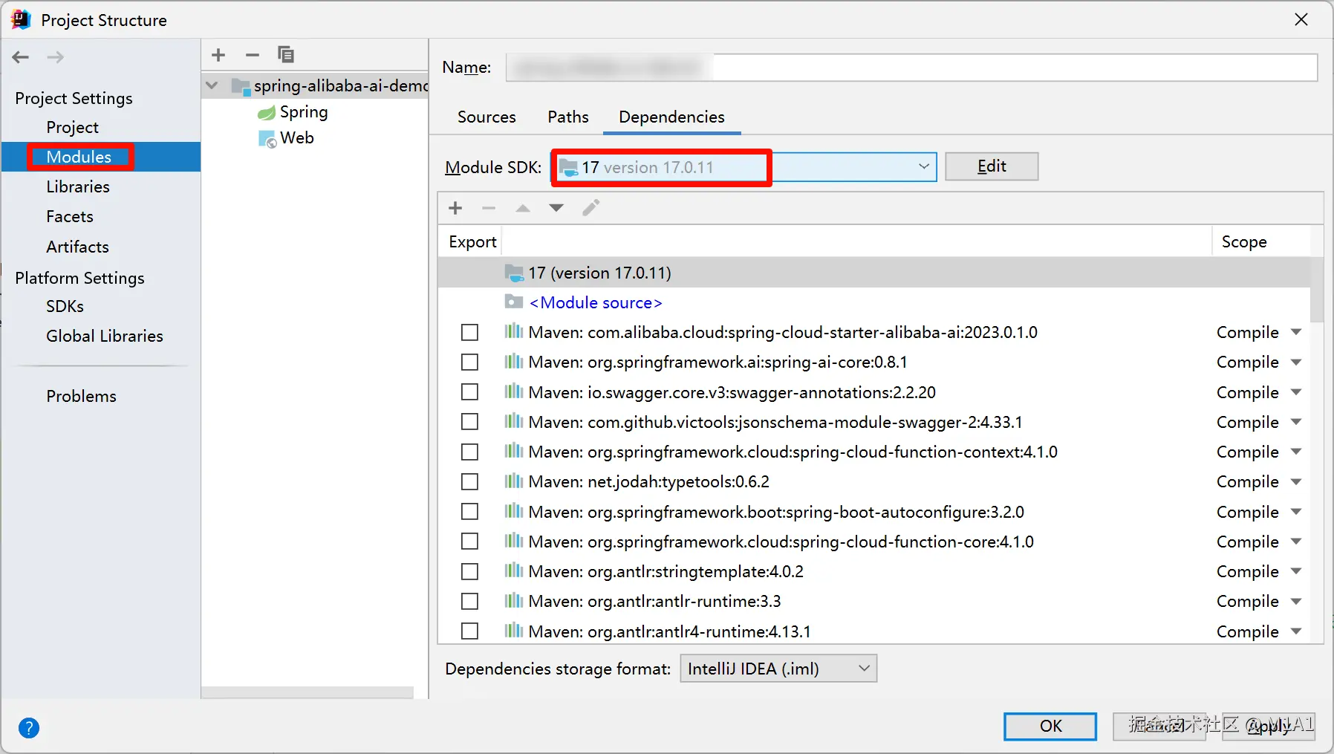Select the Dependencies tab

coord(671,117)
